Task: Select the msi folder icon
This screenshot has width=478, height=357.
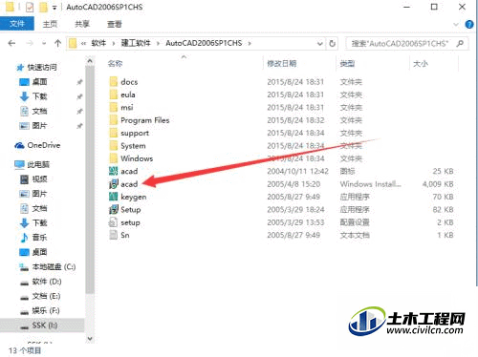Action: pyautogui.click(x=114, y=107)
